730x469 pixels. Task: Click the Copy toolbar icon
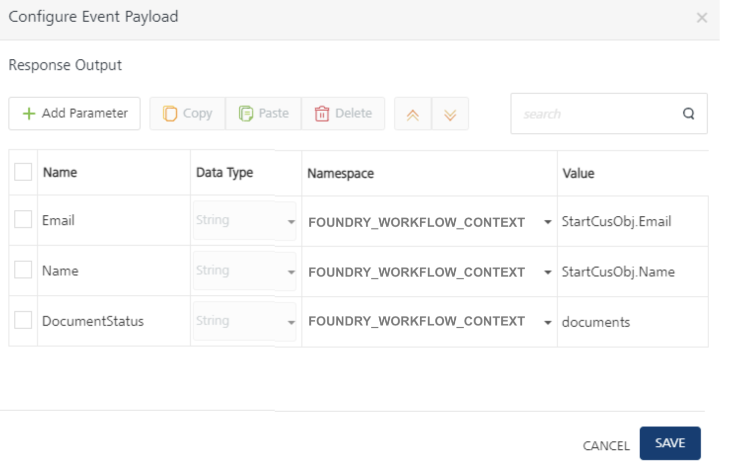coord(170,114)
